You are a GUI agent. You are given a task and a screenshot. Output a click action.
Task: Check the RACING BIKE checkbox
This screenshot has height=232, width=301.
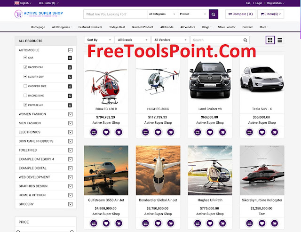click(x=25, y=95)
